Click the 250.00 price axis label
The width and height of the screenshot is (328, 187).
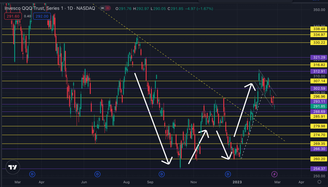[319, 176]
